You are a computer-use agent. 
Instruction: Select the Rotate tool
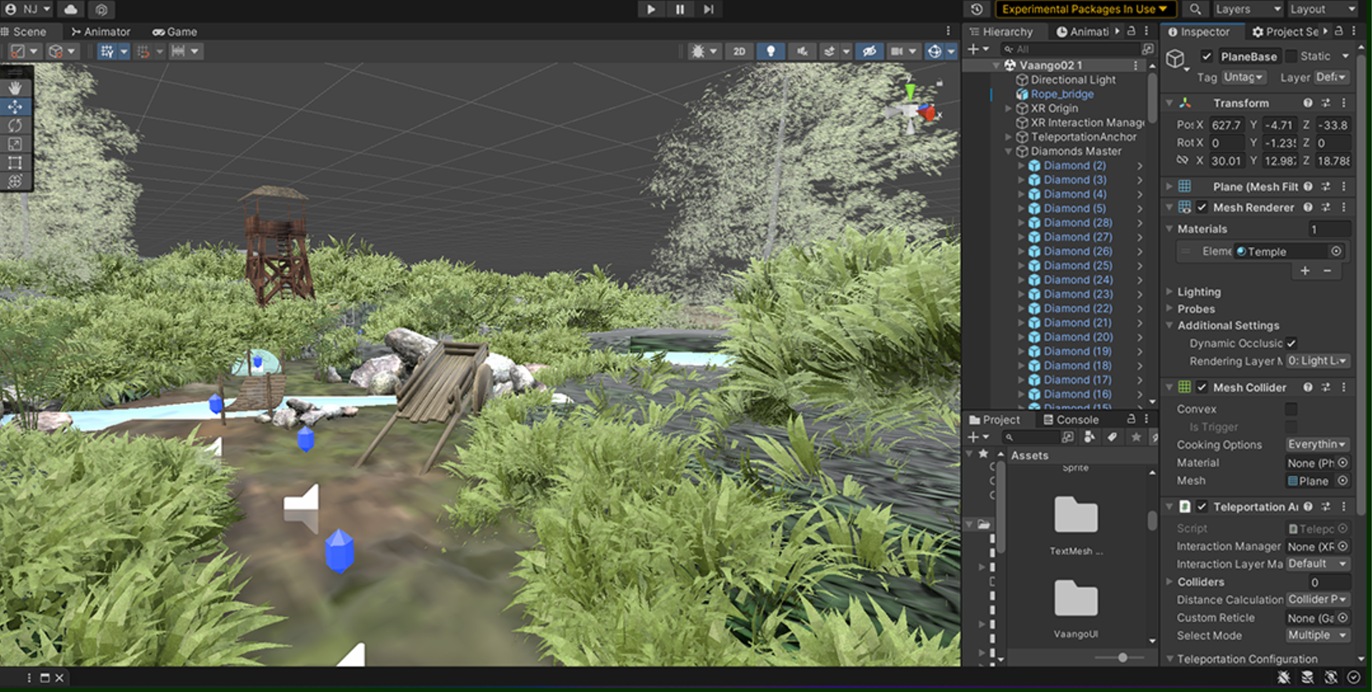point(15,125)
